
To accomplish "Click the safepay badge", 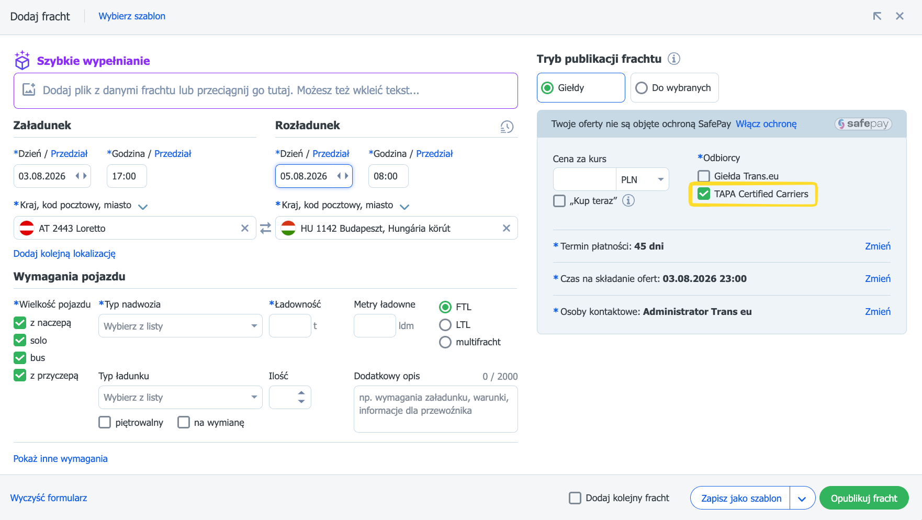I will click(863, 124).
